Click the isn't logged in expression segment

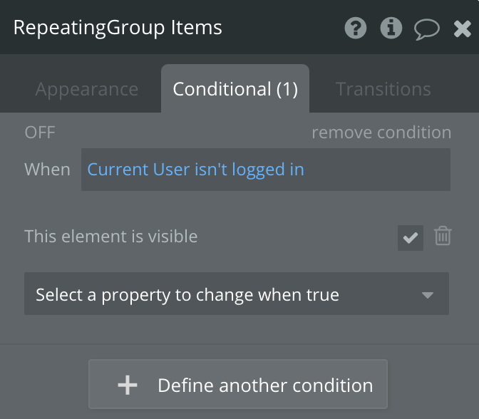(x=249, y=170)
